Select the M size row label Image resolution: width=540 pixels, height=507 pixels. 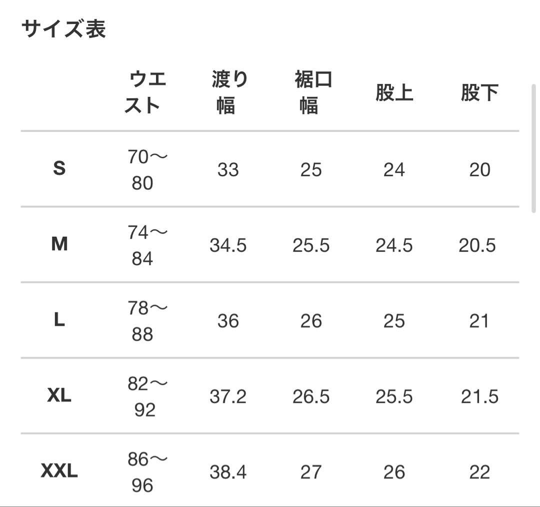[59, 245]
